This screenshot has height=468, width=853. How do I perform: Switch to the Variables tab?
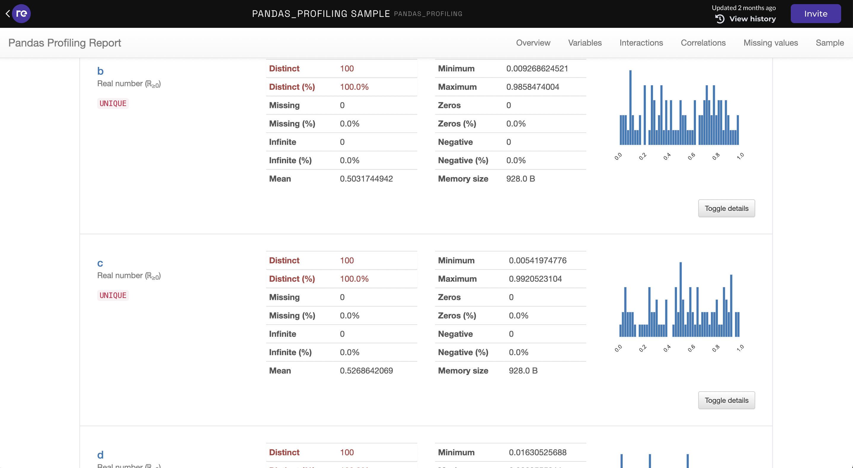(x=585, y=43)
